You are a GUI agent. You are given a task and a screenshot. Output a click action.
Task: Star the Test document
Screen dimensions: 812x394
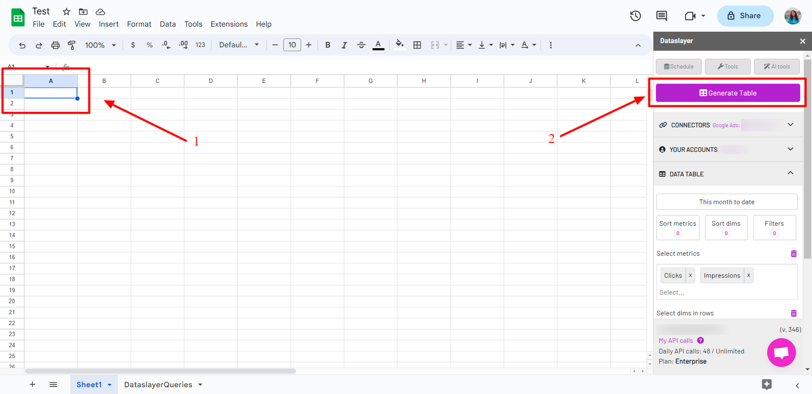click(66, 12)
